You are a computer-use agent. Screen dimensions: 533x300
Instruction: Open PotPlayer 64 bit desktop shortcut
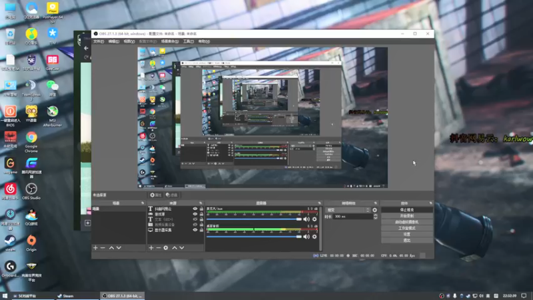point(53,13)
